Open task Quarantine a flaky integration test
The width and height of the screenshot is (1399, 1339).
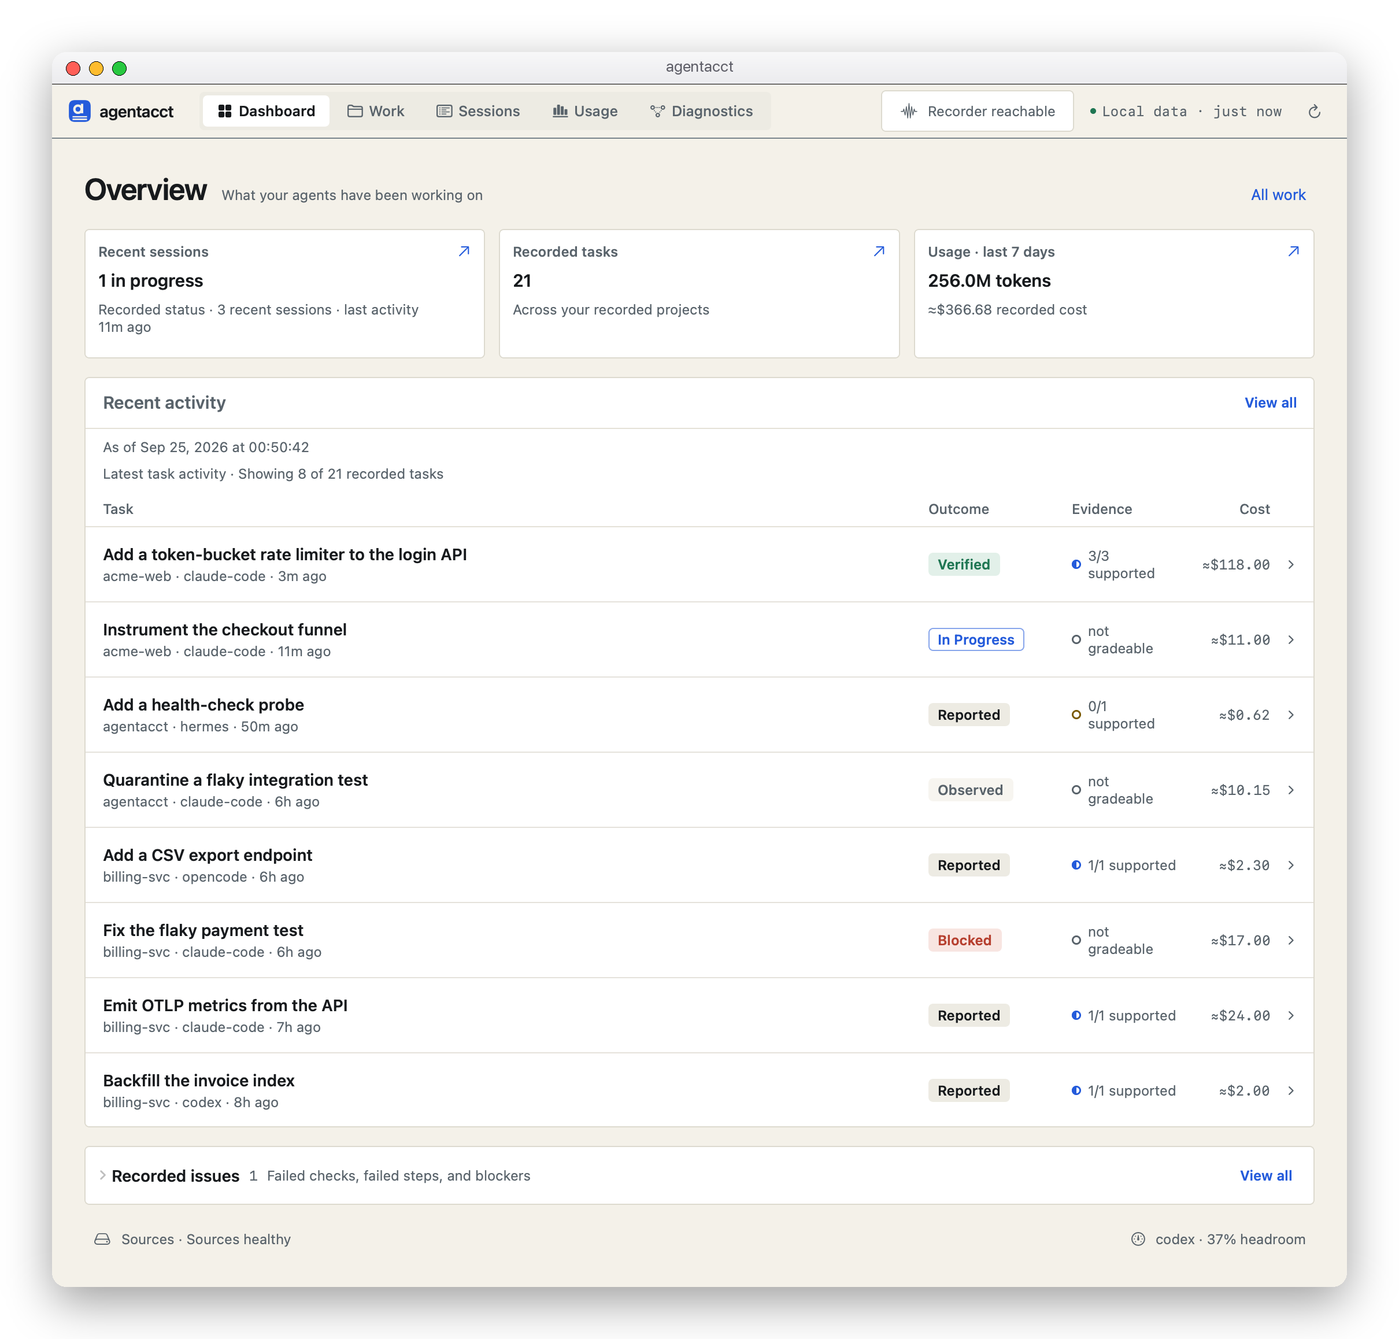235,780
